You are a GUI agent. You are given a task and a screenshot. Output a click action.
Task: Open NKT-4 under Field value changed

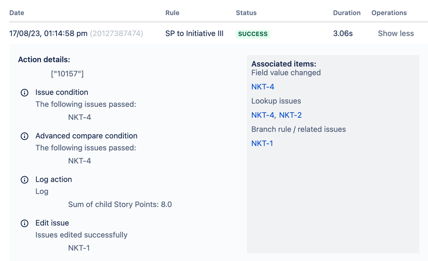(263, 87)
